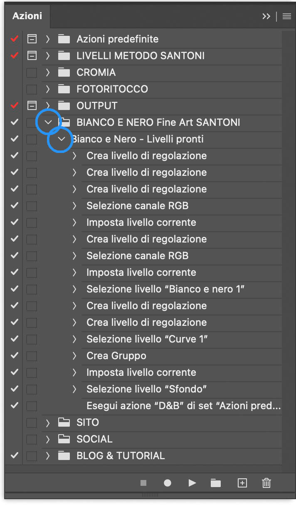
Task: Toggle checkmark for BLOG & TUTORIAL set
Action: pyautogui.click(x=15, y=456)
